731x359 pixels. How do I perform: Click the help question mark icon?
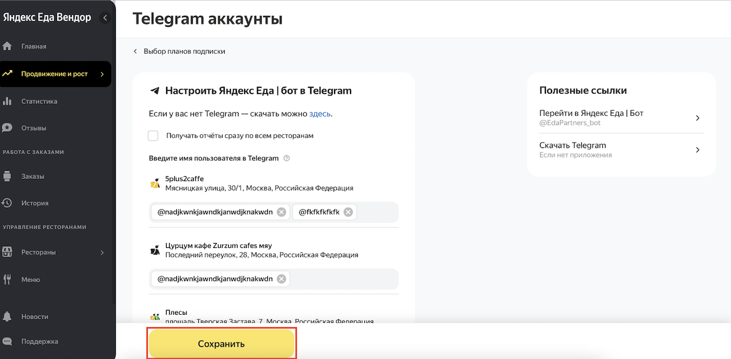tap(287, 158)
